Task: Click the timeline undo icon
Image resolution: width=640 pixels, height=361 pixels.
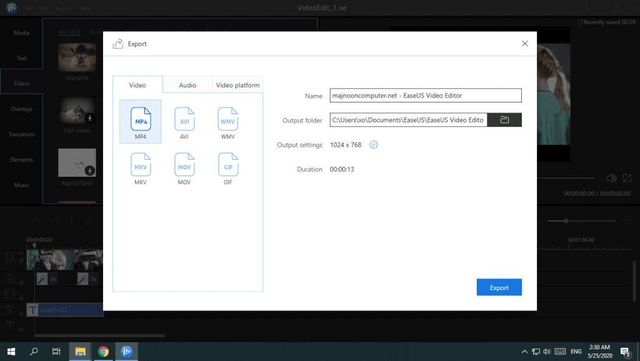Action: point(37,221)
